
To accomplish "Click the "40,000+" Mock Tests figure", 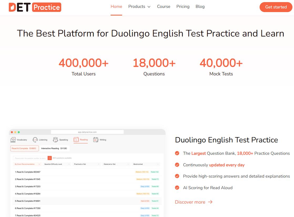I will coord(221,63).
